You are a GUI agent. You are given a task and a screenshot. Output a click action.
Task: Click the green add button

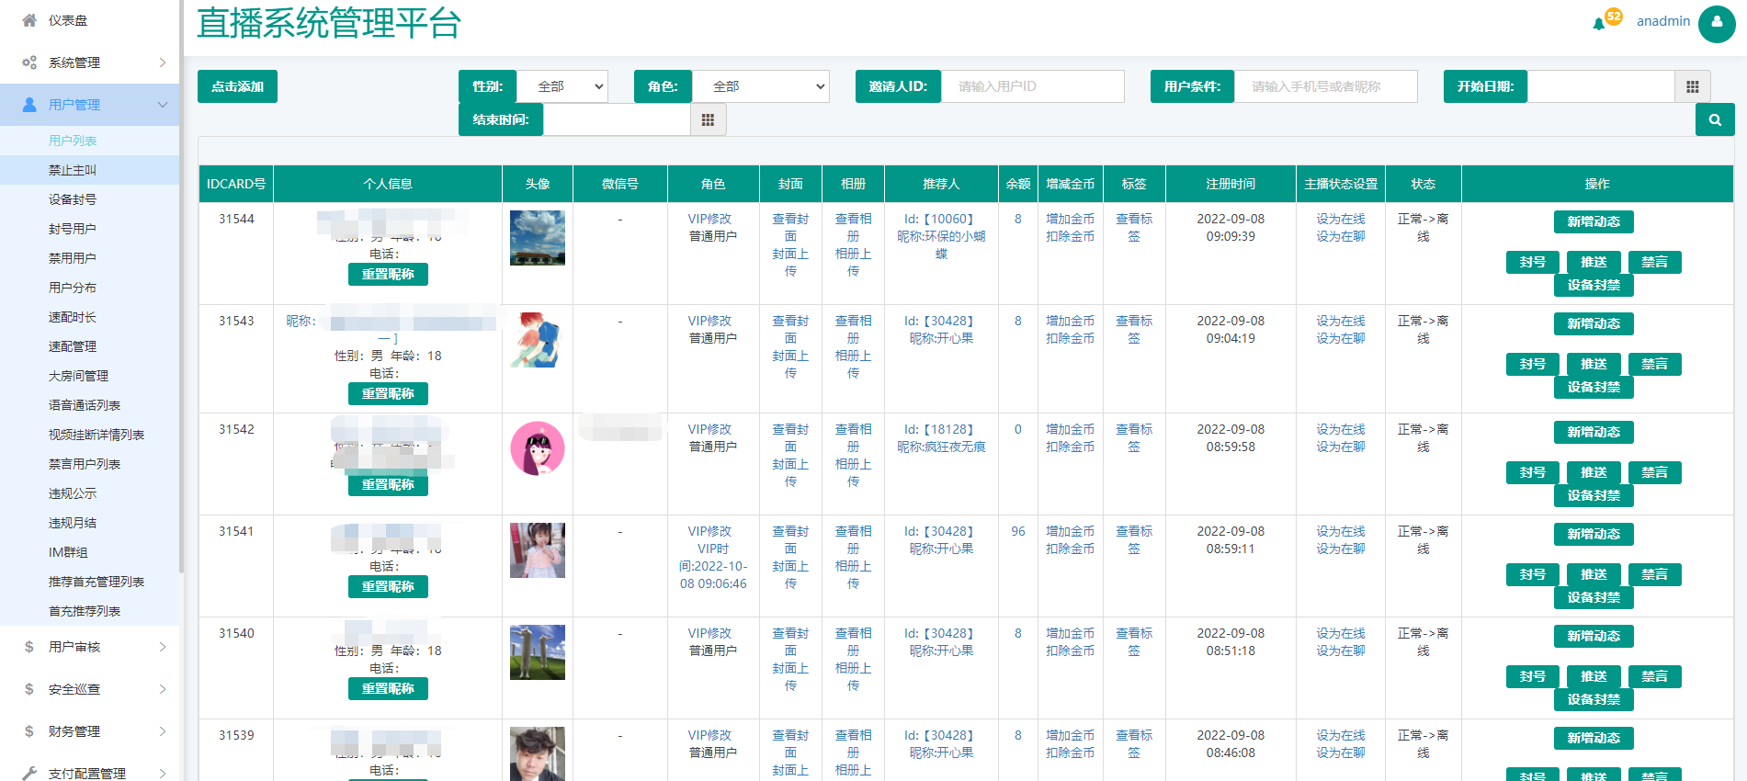[x=237, y=86]
